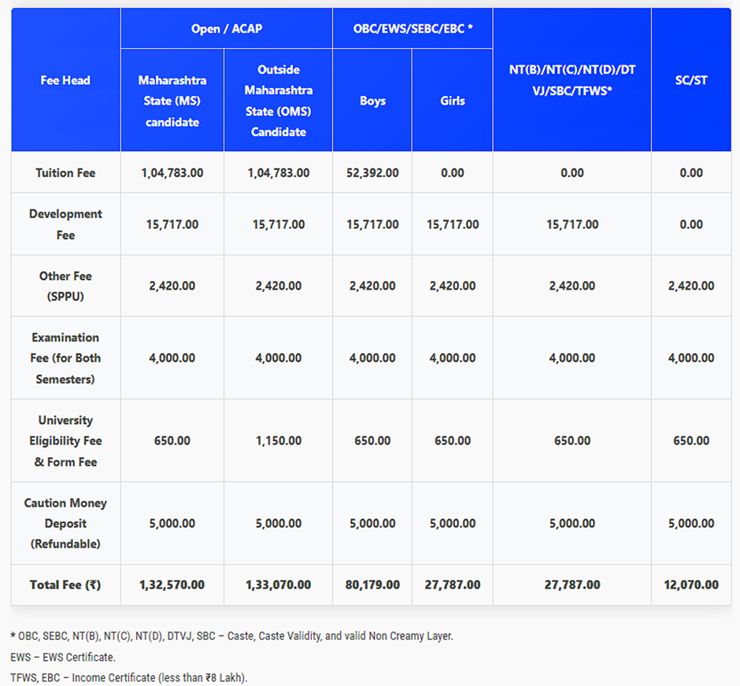Select the Girls sub-column header
This screenshot has width=740, height=686.
tap(453, 101)
